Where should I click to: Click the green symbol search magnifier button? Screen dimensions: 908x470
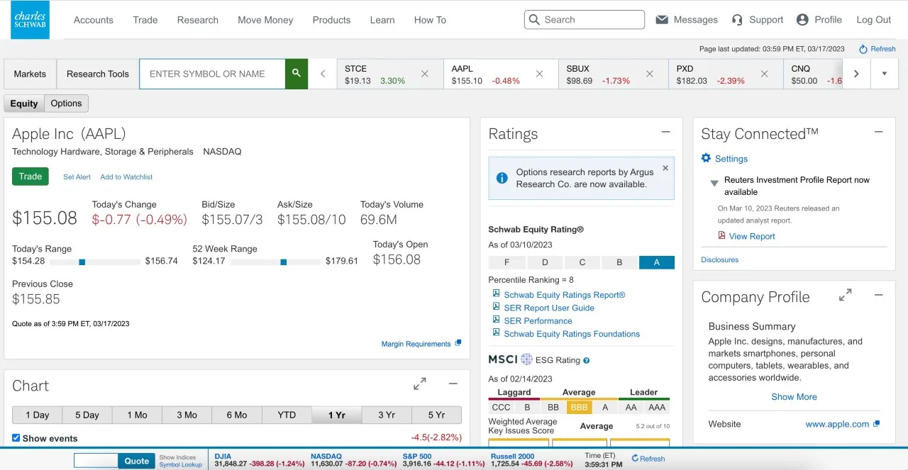(297, 74)
